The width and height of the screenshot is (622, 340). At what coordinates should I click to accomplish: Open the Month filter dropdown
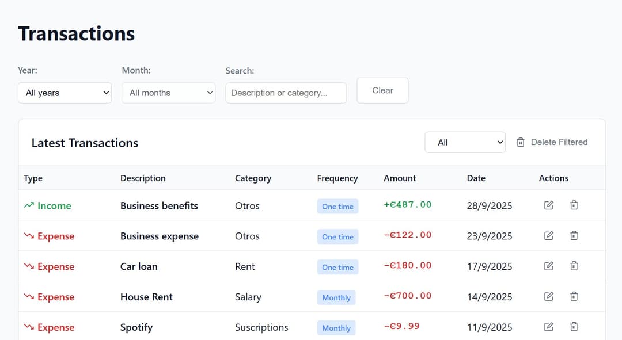coord(168,93)
